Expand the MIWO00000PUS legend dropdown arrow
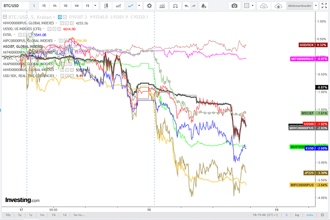The image size is (330, 220). [x=56, y=23]
